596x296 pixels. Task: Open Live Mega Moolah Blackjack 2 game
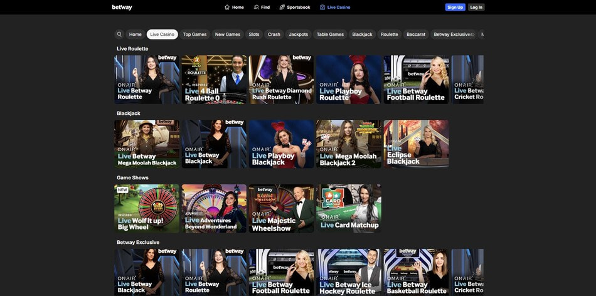(349, 144)
